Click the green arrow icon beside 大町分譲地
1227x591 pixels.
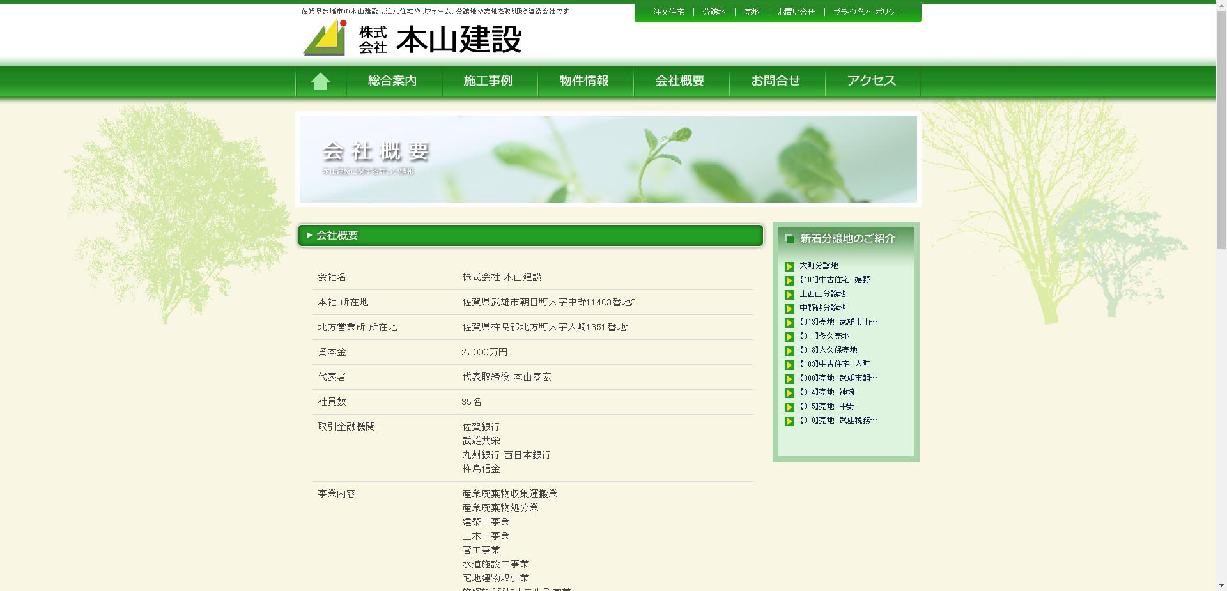tap(790, 266)
